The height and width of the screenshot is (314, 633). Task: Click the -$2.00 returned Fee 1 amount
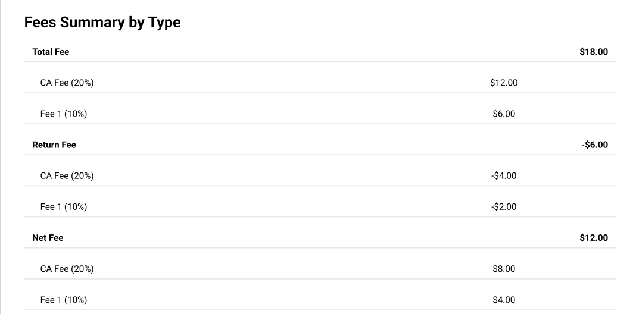[x=504, y=207]
